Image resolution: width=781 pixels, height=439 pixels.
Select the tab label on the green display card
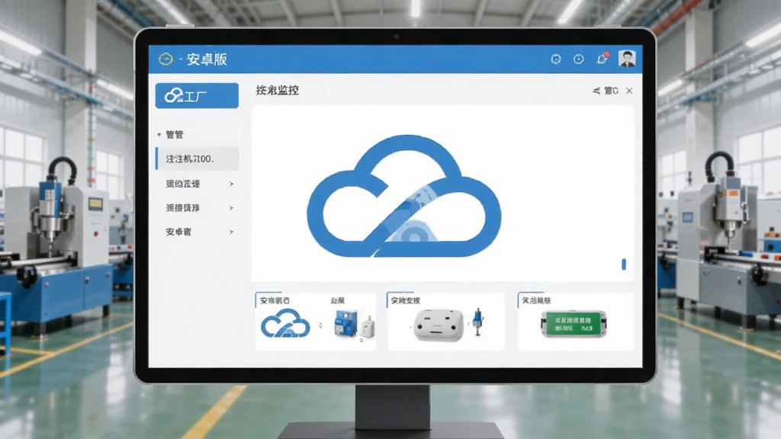(x=536, y=300)
